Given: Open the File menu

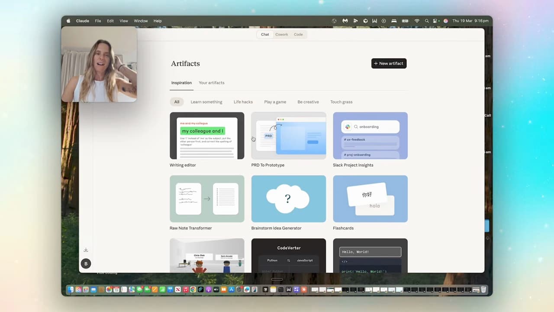Looking at the screenshot, I should tap(98, 21).
